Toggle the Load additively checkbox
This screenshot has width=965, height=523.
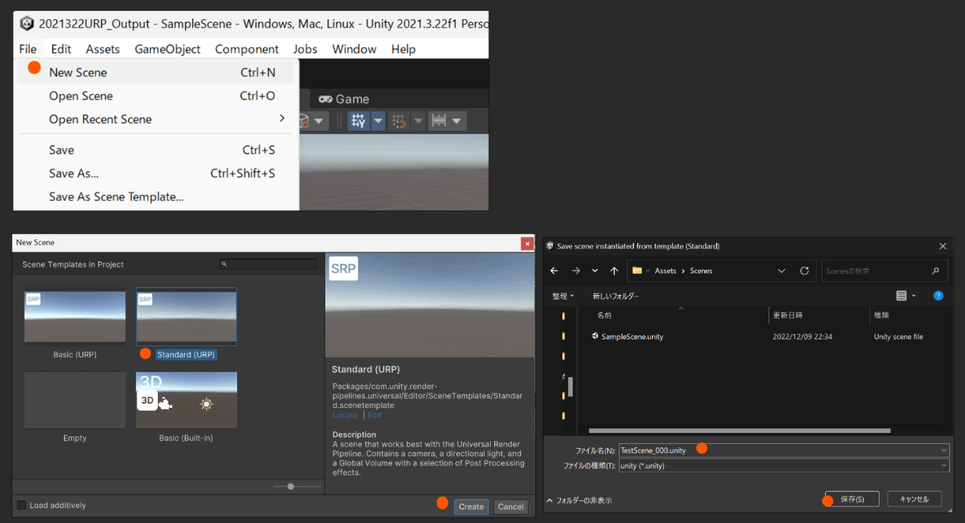(21, 505)
